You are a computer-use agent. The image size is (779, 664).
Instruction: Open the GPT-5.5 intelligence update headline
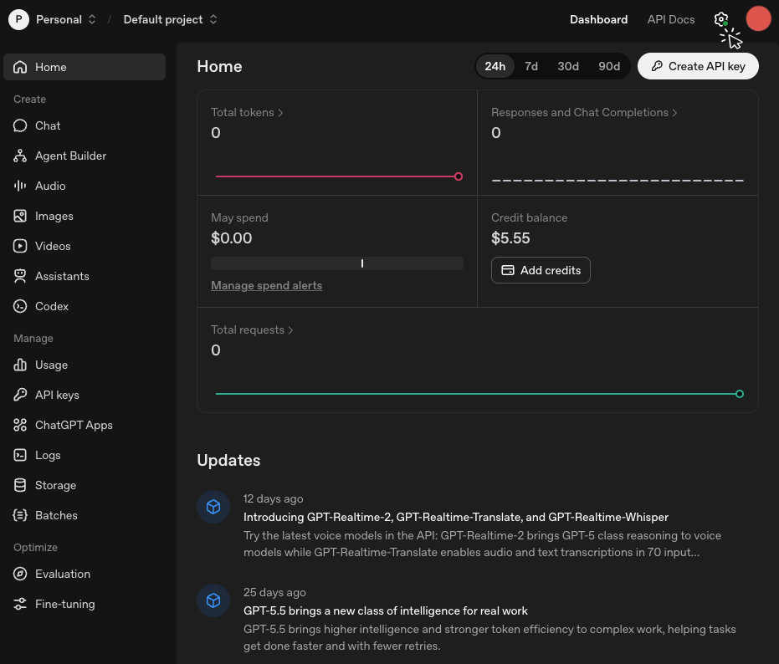coord(386,610)
